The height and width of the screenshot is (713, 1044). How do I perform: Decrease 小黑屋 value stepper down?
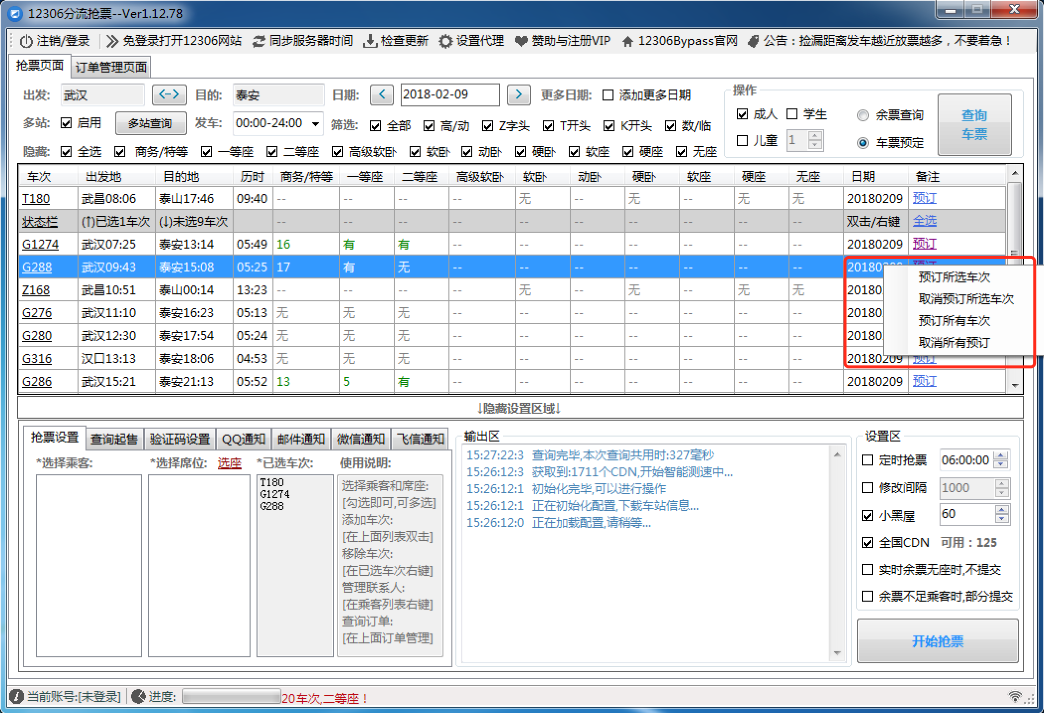(1002, 519)
